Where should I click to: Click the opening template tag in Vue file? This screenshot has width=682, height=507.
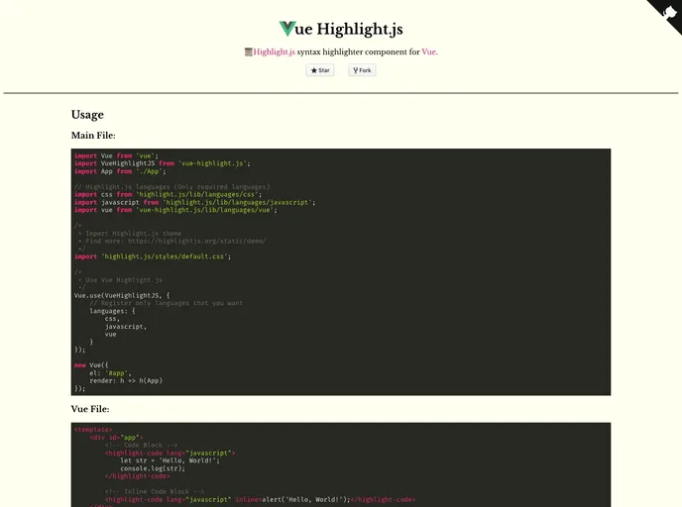point(93,430)
